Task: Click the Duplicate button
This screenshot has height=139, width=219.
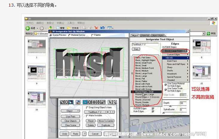Action: [x=106, y=125]
